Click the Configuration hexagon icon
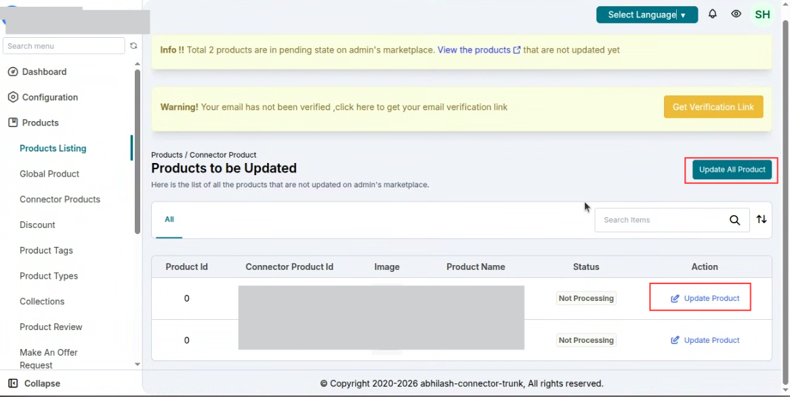Image resolution: width=790 pixels, height=397 pixels. [13, 97]
